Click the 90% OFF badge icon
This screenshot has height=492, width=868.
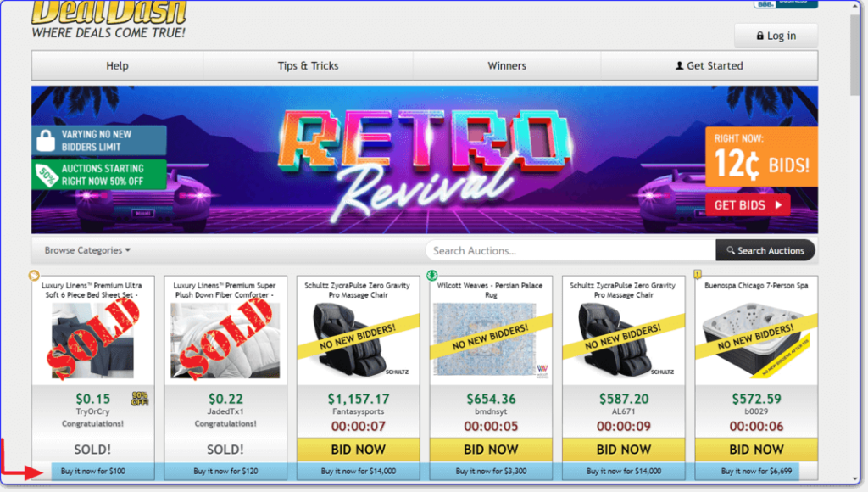pyautogui.click(x=140, y=399)
